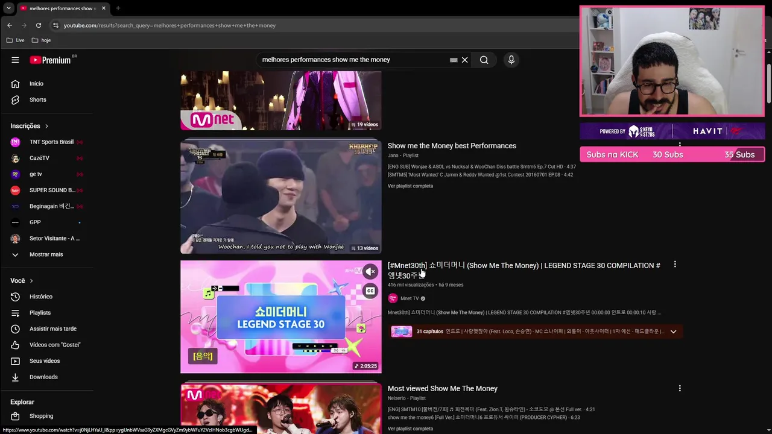Clear the search query with X

point(464,60)
